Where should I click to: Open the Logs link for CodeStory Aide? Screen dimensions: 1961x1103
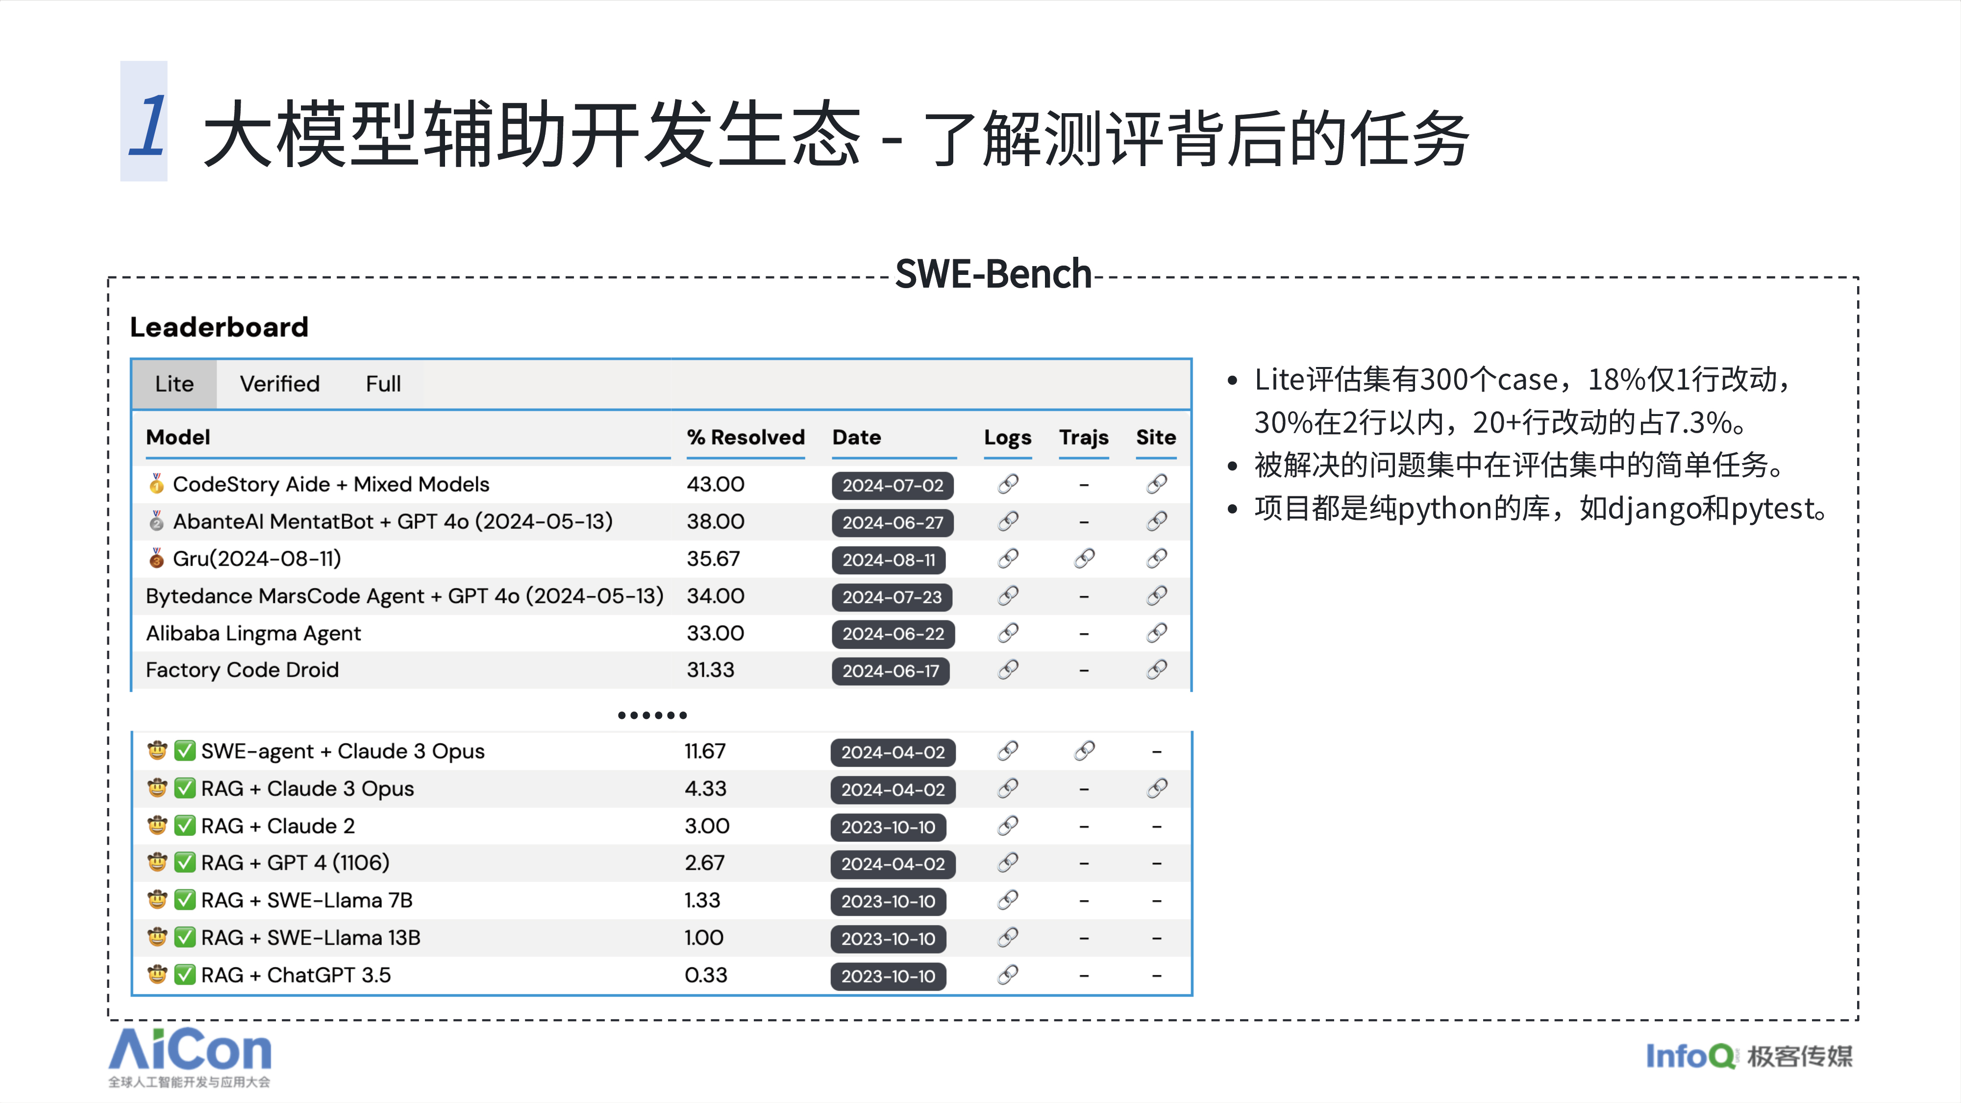[1008, 484]
